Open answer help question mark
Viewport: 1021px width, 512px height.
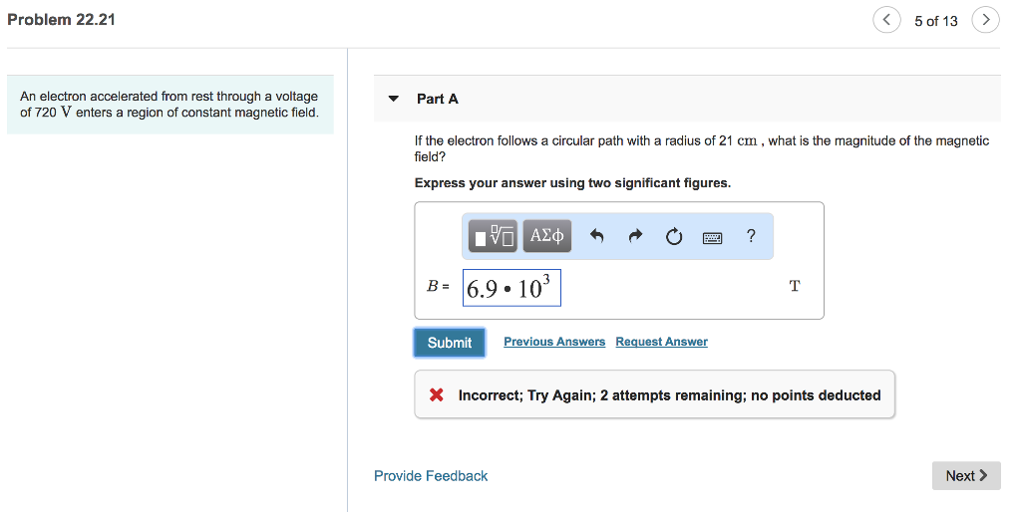pos(751,236)
